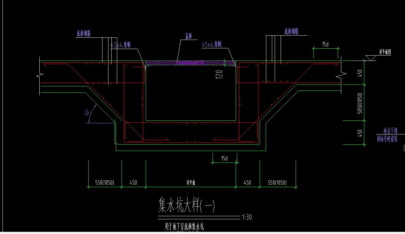Viewport: 405px width, 234px height.
Task: Select the '45°' angle annotation
Action: point(87,112)
